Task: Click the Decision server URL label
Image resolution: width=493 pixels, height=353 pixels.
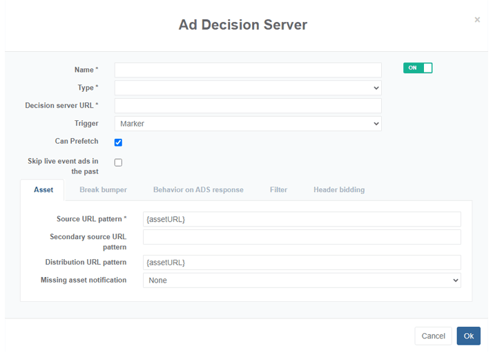Action: click(61, 106)
